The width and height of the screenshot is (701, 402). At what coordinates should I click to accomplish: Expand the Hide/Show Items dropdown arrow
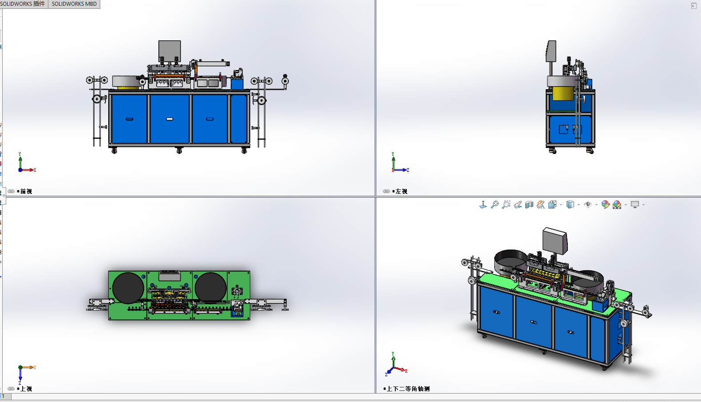point(596,205)
